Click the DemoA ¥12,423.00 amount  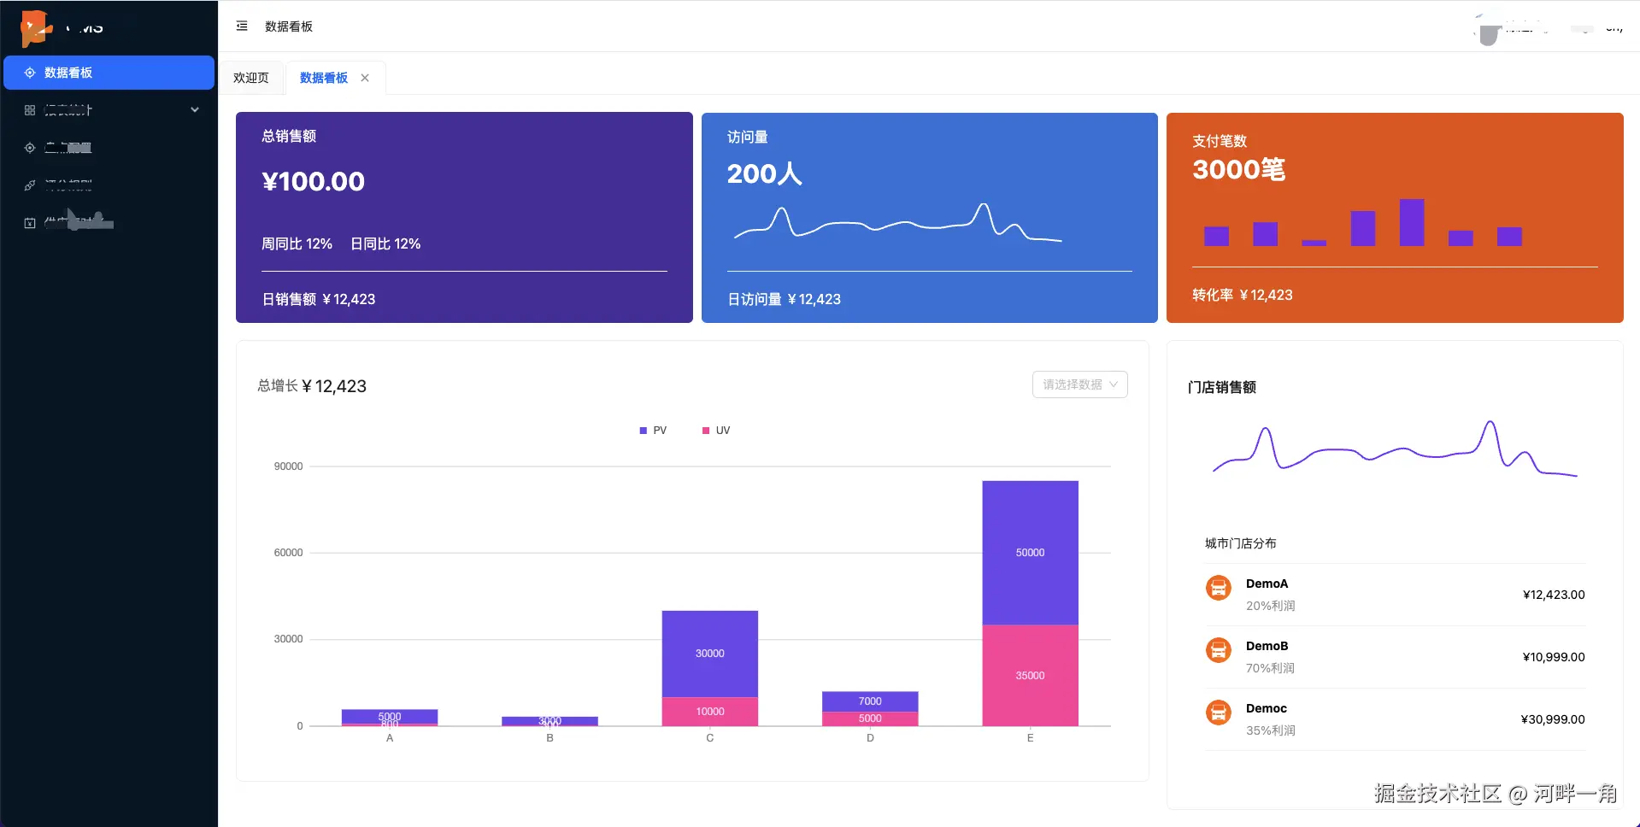[x=1553, y=595]
